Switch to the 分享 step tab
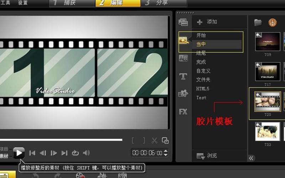The height and width of the screenshot is (178, 285). pyautogui.click(x=164, y=3)
